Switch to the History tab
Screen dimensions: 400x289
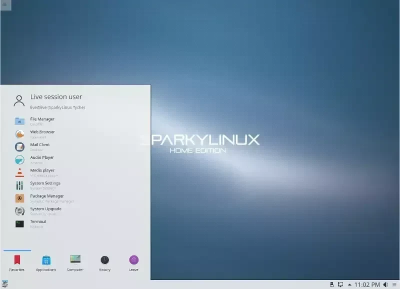104,263
